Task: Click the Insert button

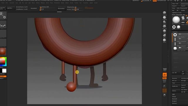Action: 184,87
